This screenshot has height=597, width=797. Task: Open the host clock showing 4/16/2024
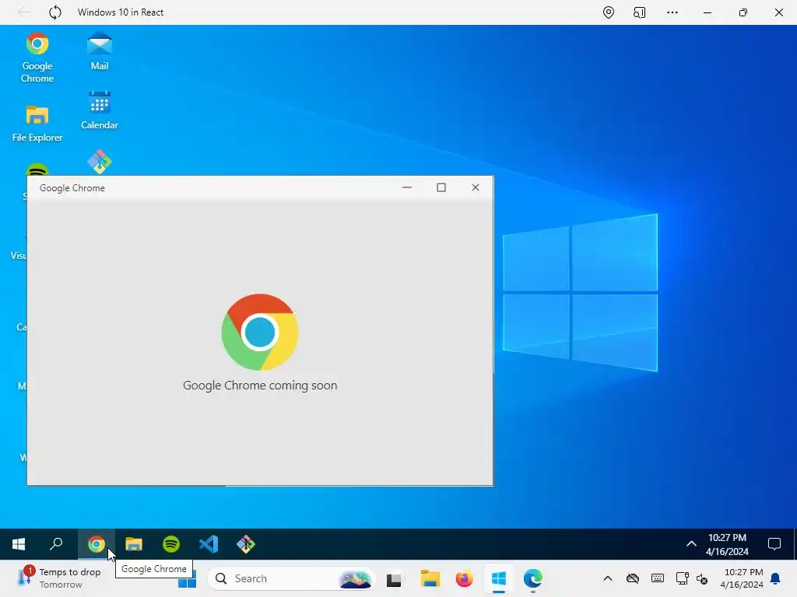click(742, 578)
